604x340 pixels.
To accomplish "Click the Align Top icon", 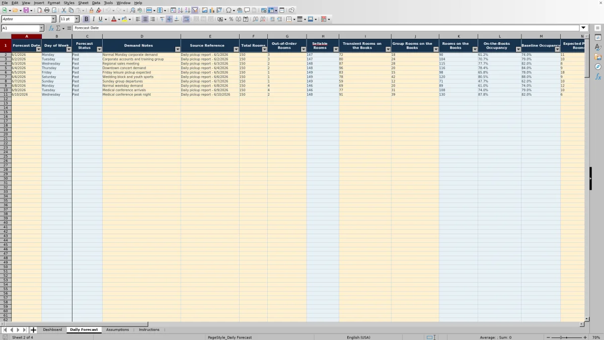I will (162, 19).
